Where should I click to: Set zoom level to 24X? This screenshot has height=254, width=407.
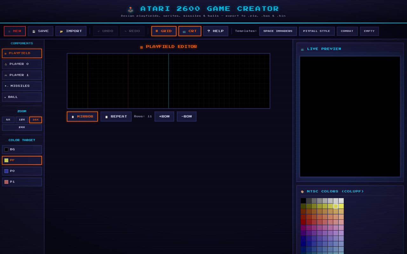pos(22,127)
